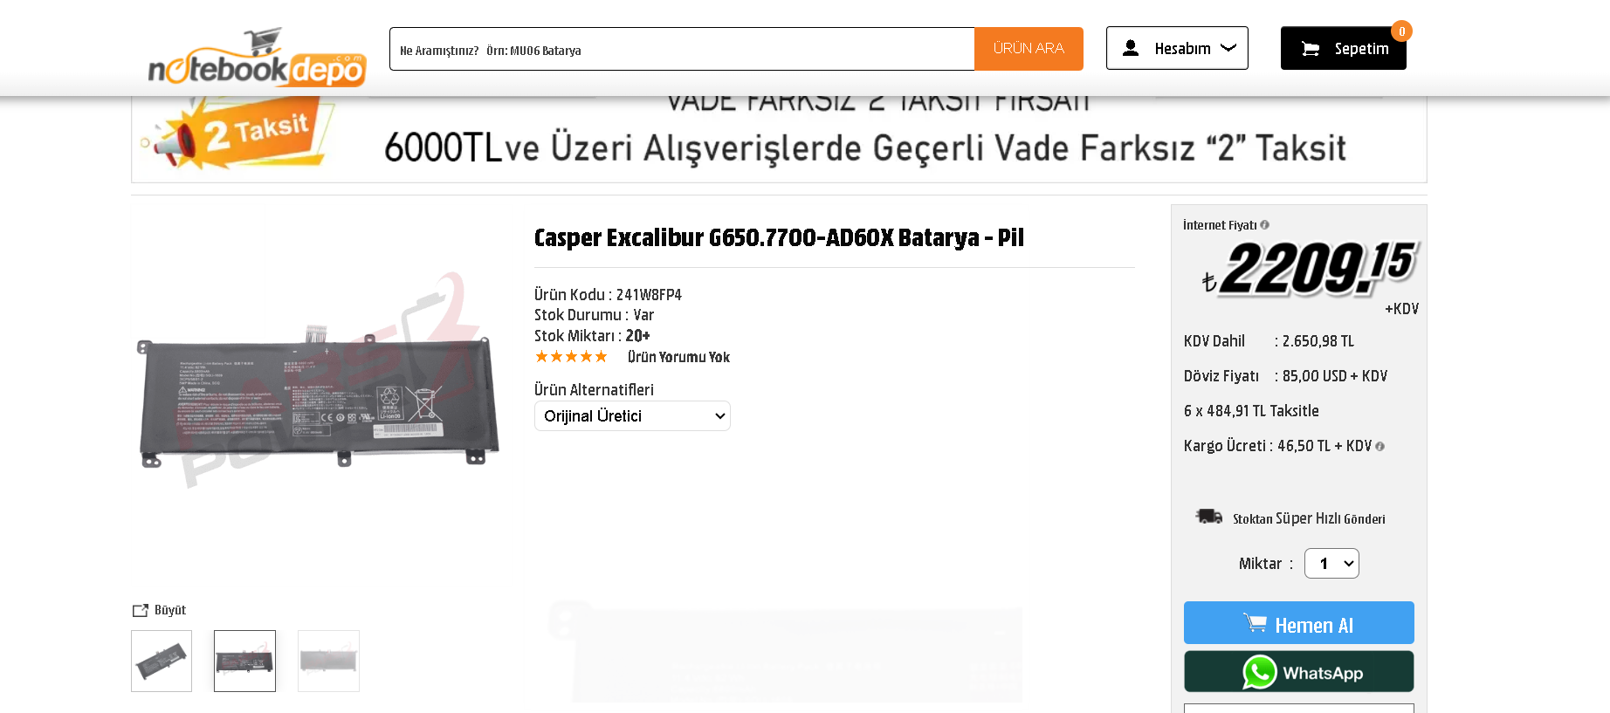1610x713 pixels.
Task: Click the star rating icons
Action: (x=571, y=356)
